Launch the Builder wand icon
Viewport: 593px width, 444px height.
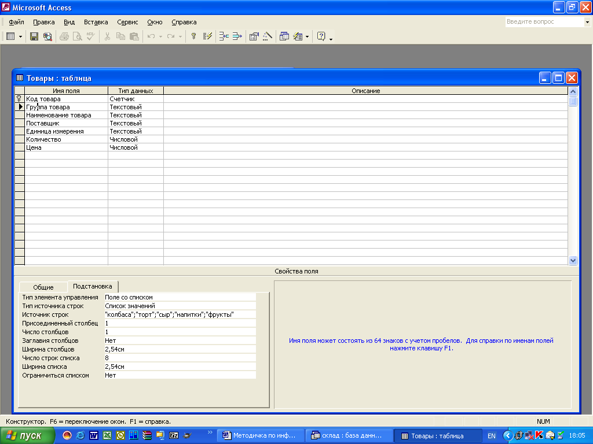click(x=268, y=36)
